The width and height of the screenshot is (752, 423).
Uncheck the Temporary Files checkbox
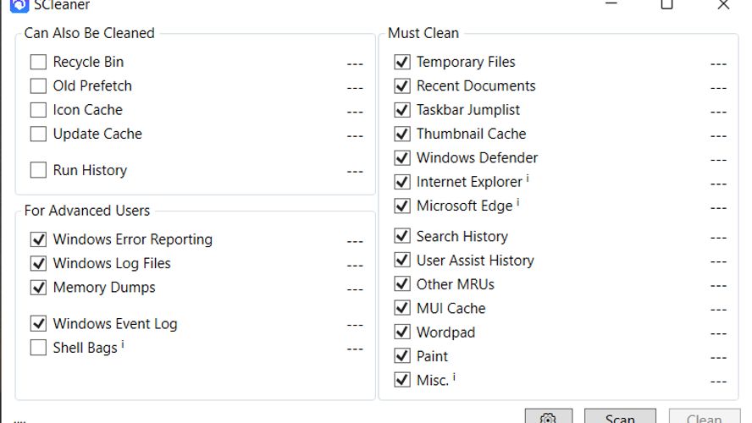click(x=402, y=62)
